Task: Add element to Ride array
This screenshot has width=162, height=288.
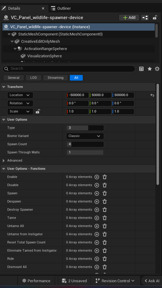Action: [97, 259]
